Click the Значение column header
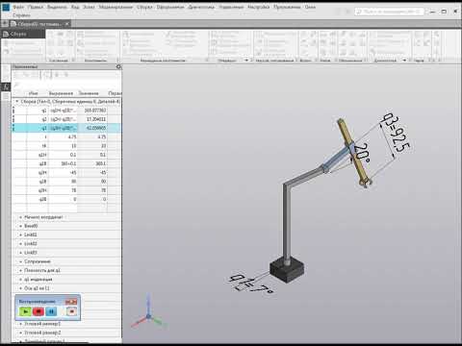Viewport: 462px width, 346px height. (89, 93)
